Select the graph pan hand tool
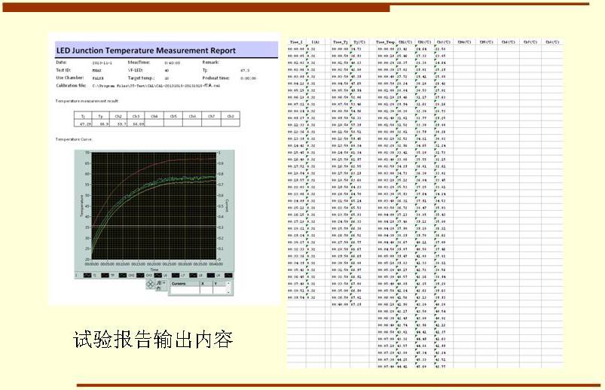The image size is (605, 390). 160,290
